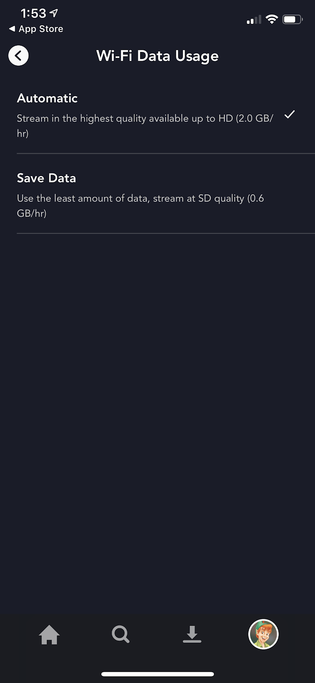This screenshot has height=683, width=315.
Task: Tap the HD 2.0 GB/hr description text
Action: pos(145,126)
